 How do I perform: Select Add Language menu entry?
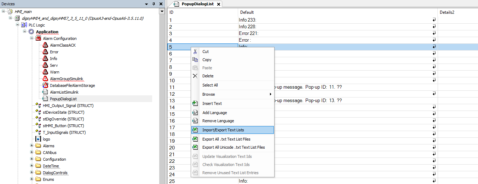click(232, 113)
